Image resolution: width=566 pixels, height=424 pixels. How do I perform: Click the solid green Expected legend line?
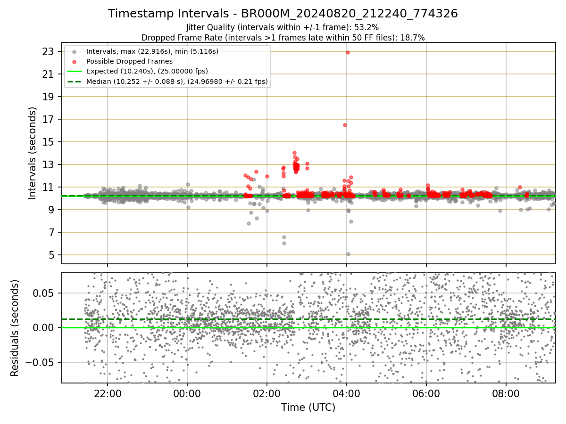click(x=74, y=71)
